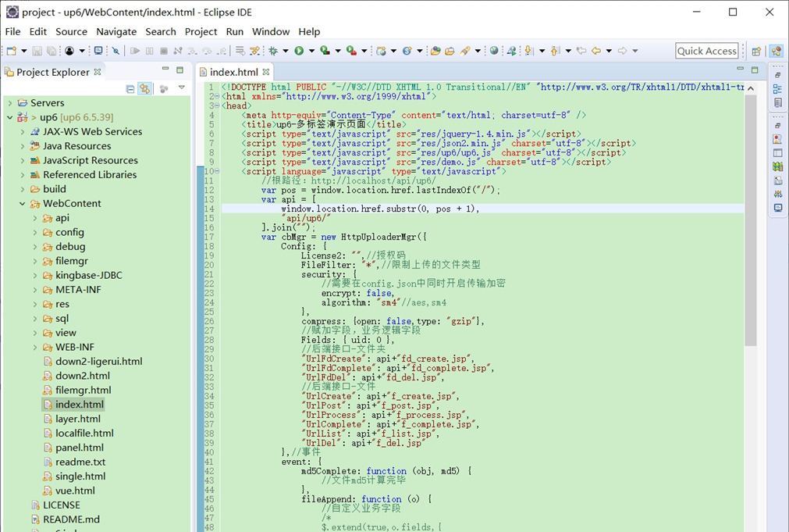The height and width of the screenshot is (532, 789).
Task: Open the Run configurations dropdown arrow
Action: [x=311, y=51]
